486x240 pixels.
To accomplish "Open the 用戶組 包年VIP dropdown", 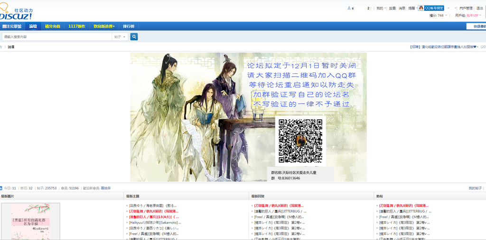I will click(x=468, y=15).
